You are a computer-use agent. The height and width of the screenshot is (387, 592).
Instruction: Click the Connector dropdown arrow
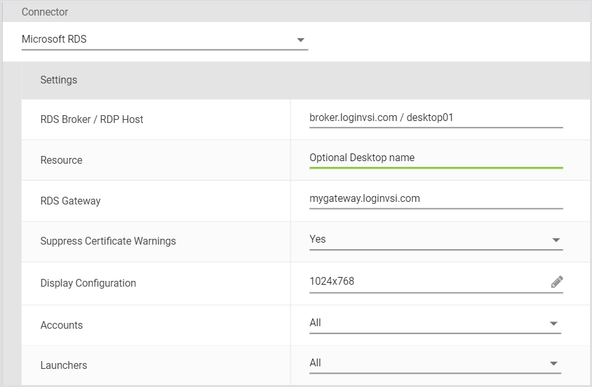(300, 40)
